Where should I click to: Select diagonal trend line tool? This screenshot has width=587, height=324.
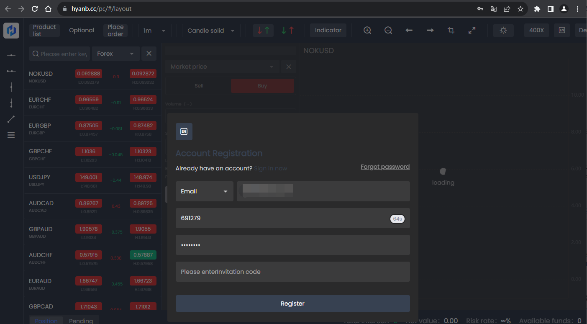pyautogui.click(x=11, y=119)
